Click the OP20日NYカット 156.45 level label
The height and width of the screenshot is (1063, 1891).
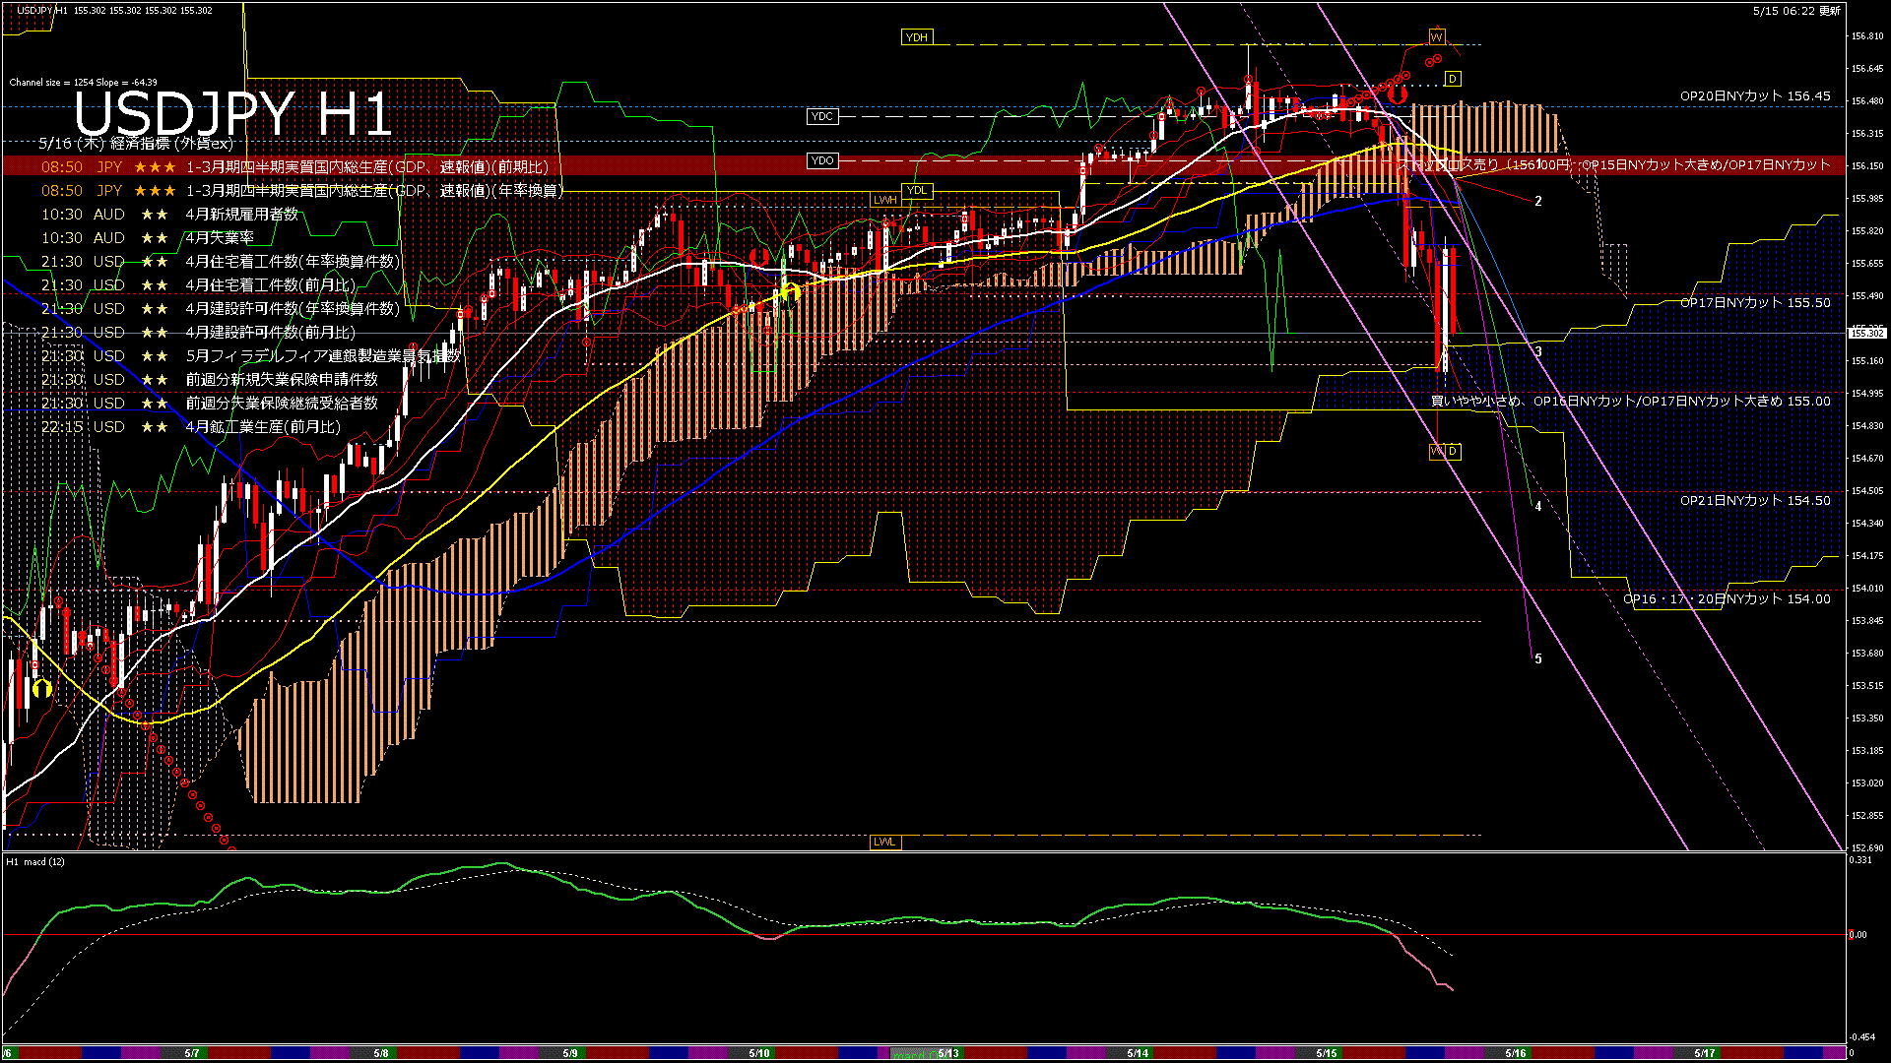pos(1755,96)
